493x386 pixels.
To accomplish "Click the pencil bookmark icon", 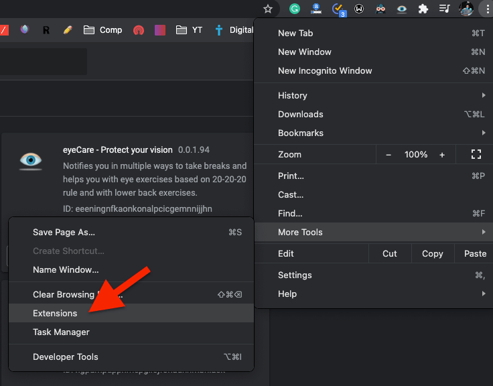I will pos(67,30).
